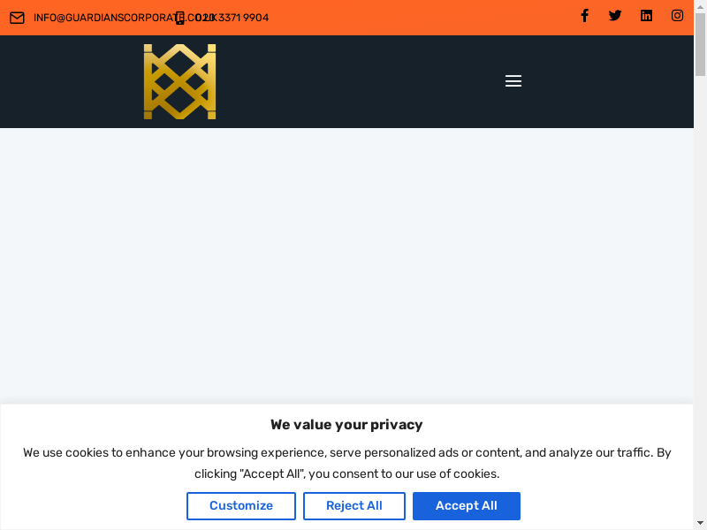Viewport: 707px width, 530px height.
Task: Click the envelope mail icon
Action: click(x=17, y=18)
